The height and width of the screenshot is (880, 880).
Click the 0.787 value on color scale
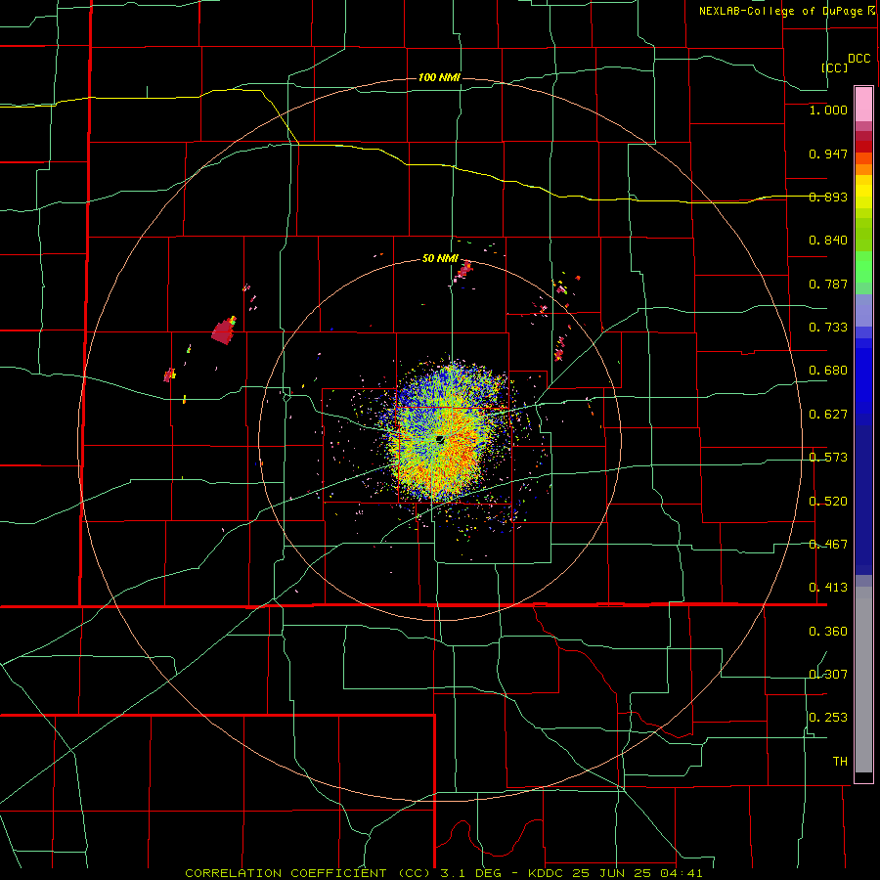pyautogui.click(x=828, y=284)
